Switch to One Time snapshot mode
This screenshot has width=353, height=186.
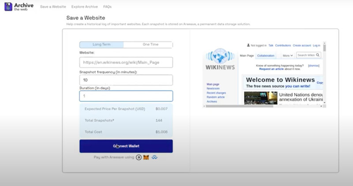tap(150, 45)
